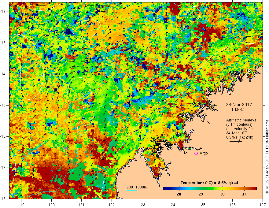The image size is (269, 208).
Task: Click the '-13' latitude axis label
Action: (x=3, y=43)
